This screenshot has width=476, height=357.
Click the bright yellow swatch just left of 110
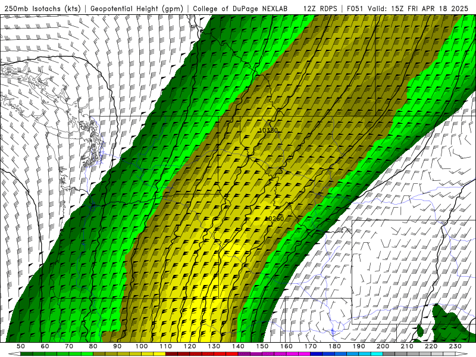(x=159, y=354)
